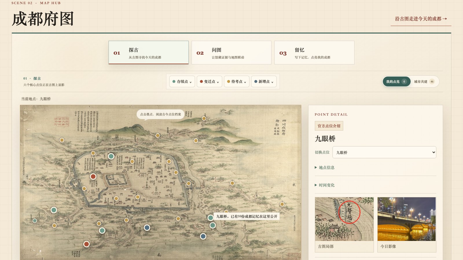Viewport: 463px width, 260px height.
Task: Toggle to 城市共建 view
Action: point(424,81)
